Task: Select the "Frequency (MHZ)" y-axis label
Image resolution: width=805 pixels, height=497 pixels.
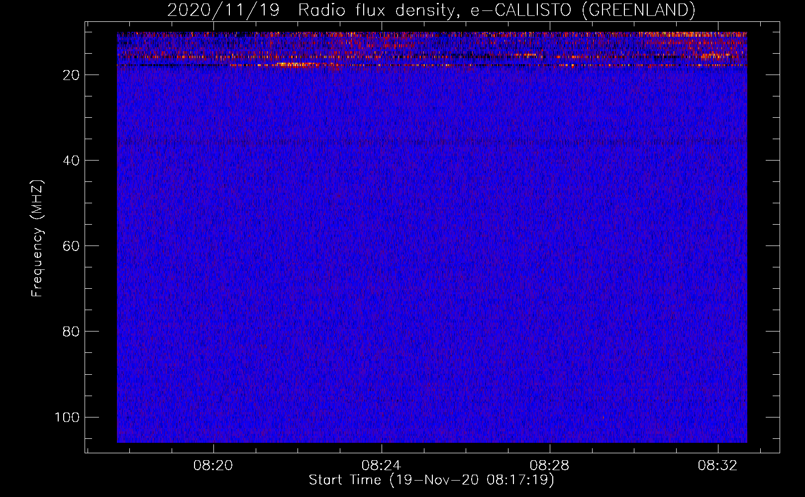Action: pos(37,239)
